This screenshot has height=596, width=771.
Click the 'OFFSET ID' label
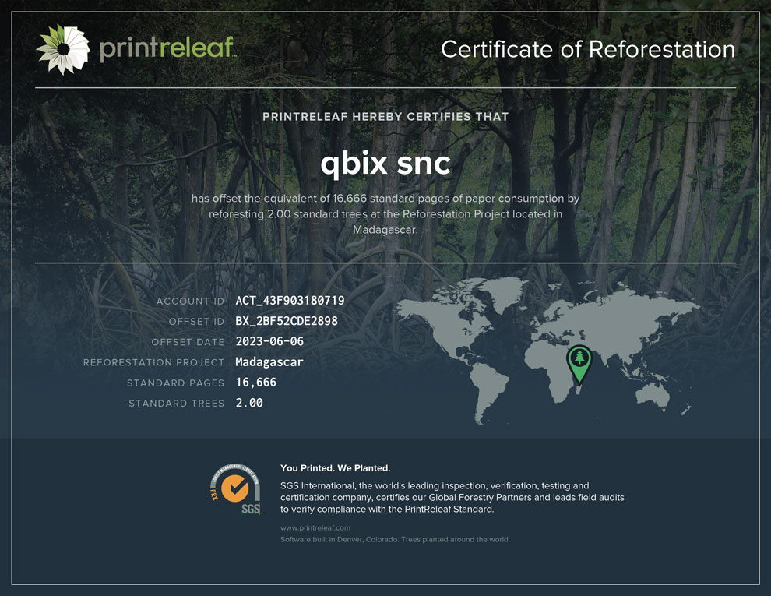pyautogui.click(x=197, y=322)
